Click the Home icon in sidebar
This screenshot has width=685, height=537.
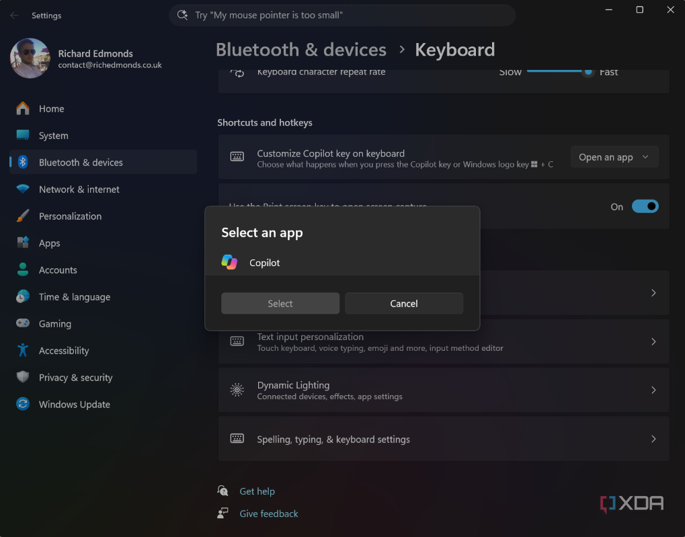23,108
